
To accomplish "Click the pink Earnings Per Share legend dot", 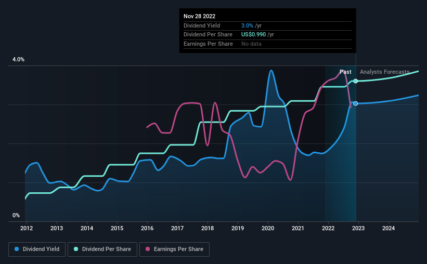I will tap(148, 249).
